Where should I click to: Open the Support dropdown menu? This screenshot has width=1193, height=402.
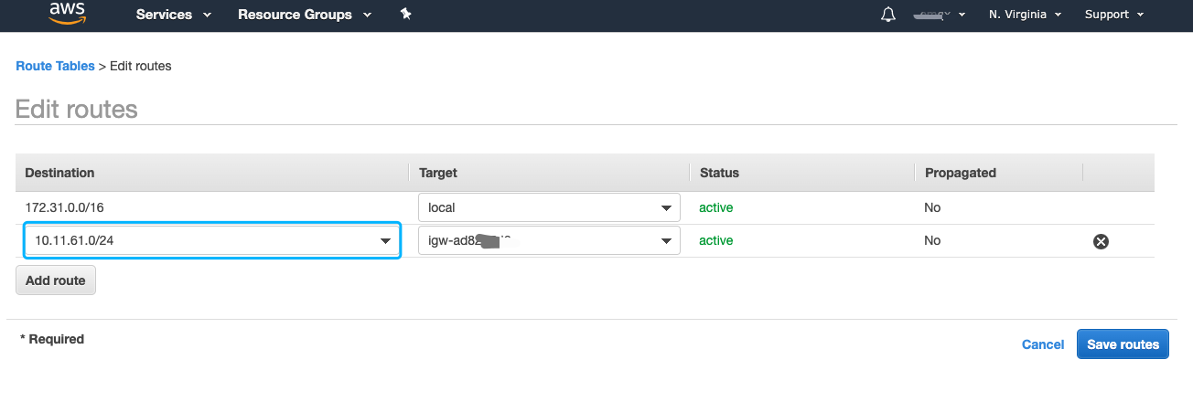click(x=1113, y=15)
